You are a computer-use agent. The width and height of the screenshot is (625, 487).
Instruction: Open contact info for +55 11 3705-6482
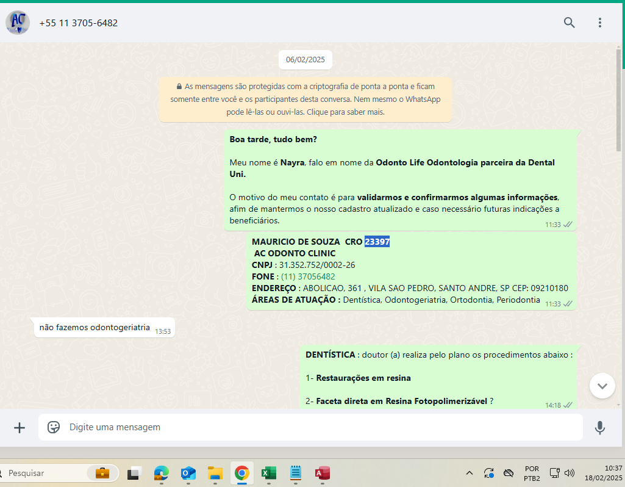79,23
